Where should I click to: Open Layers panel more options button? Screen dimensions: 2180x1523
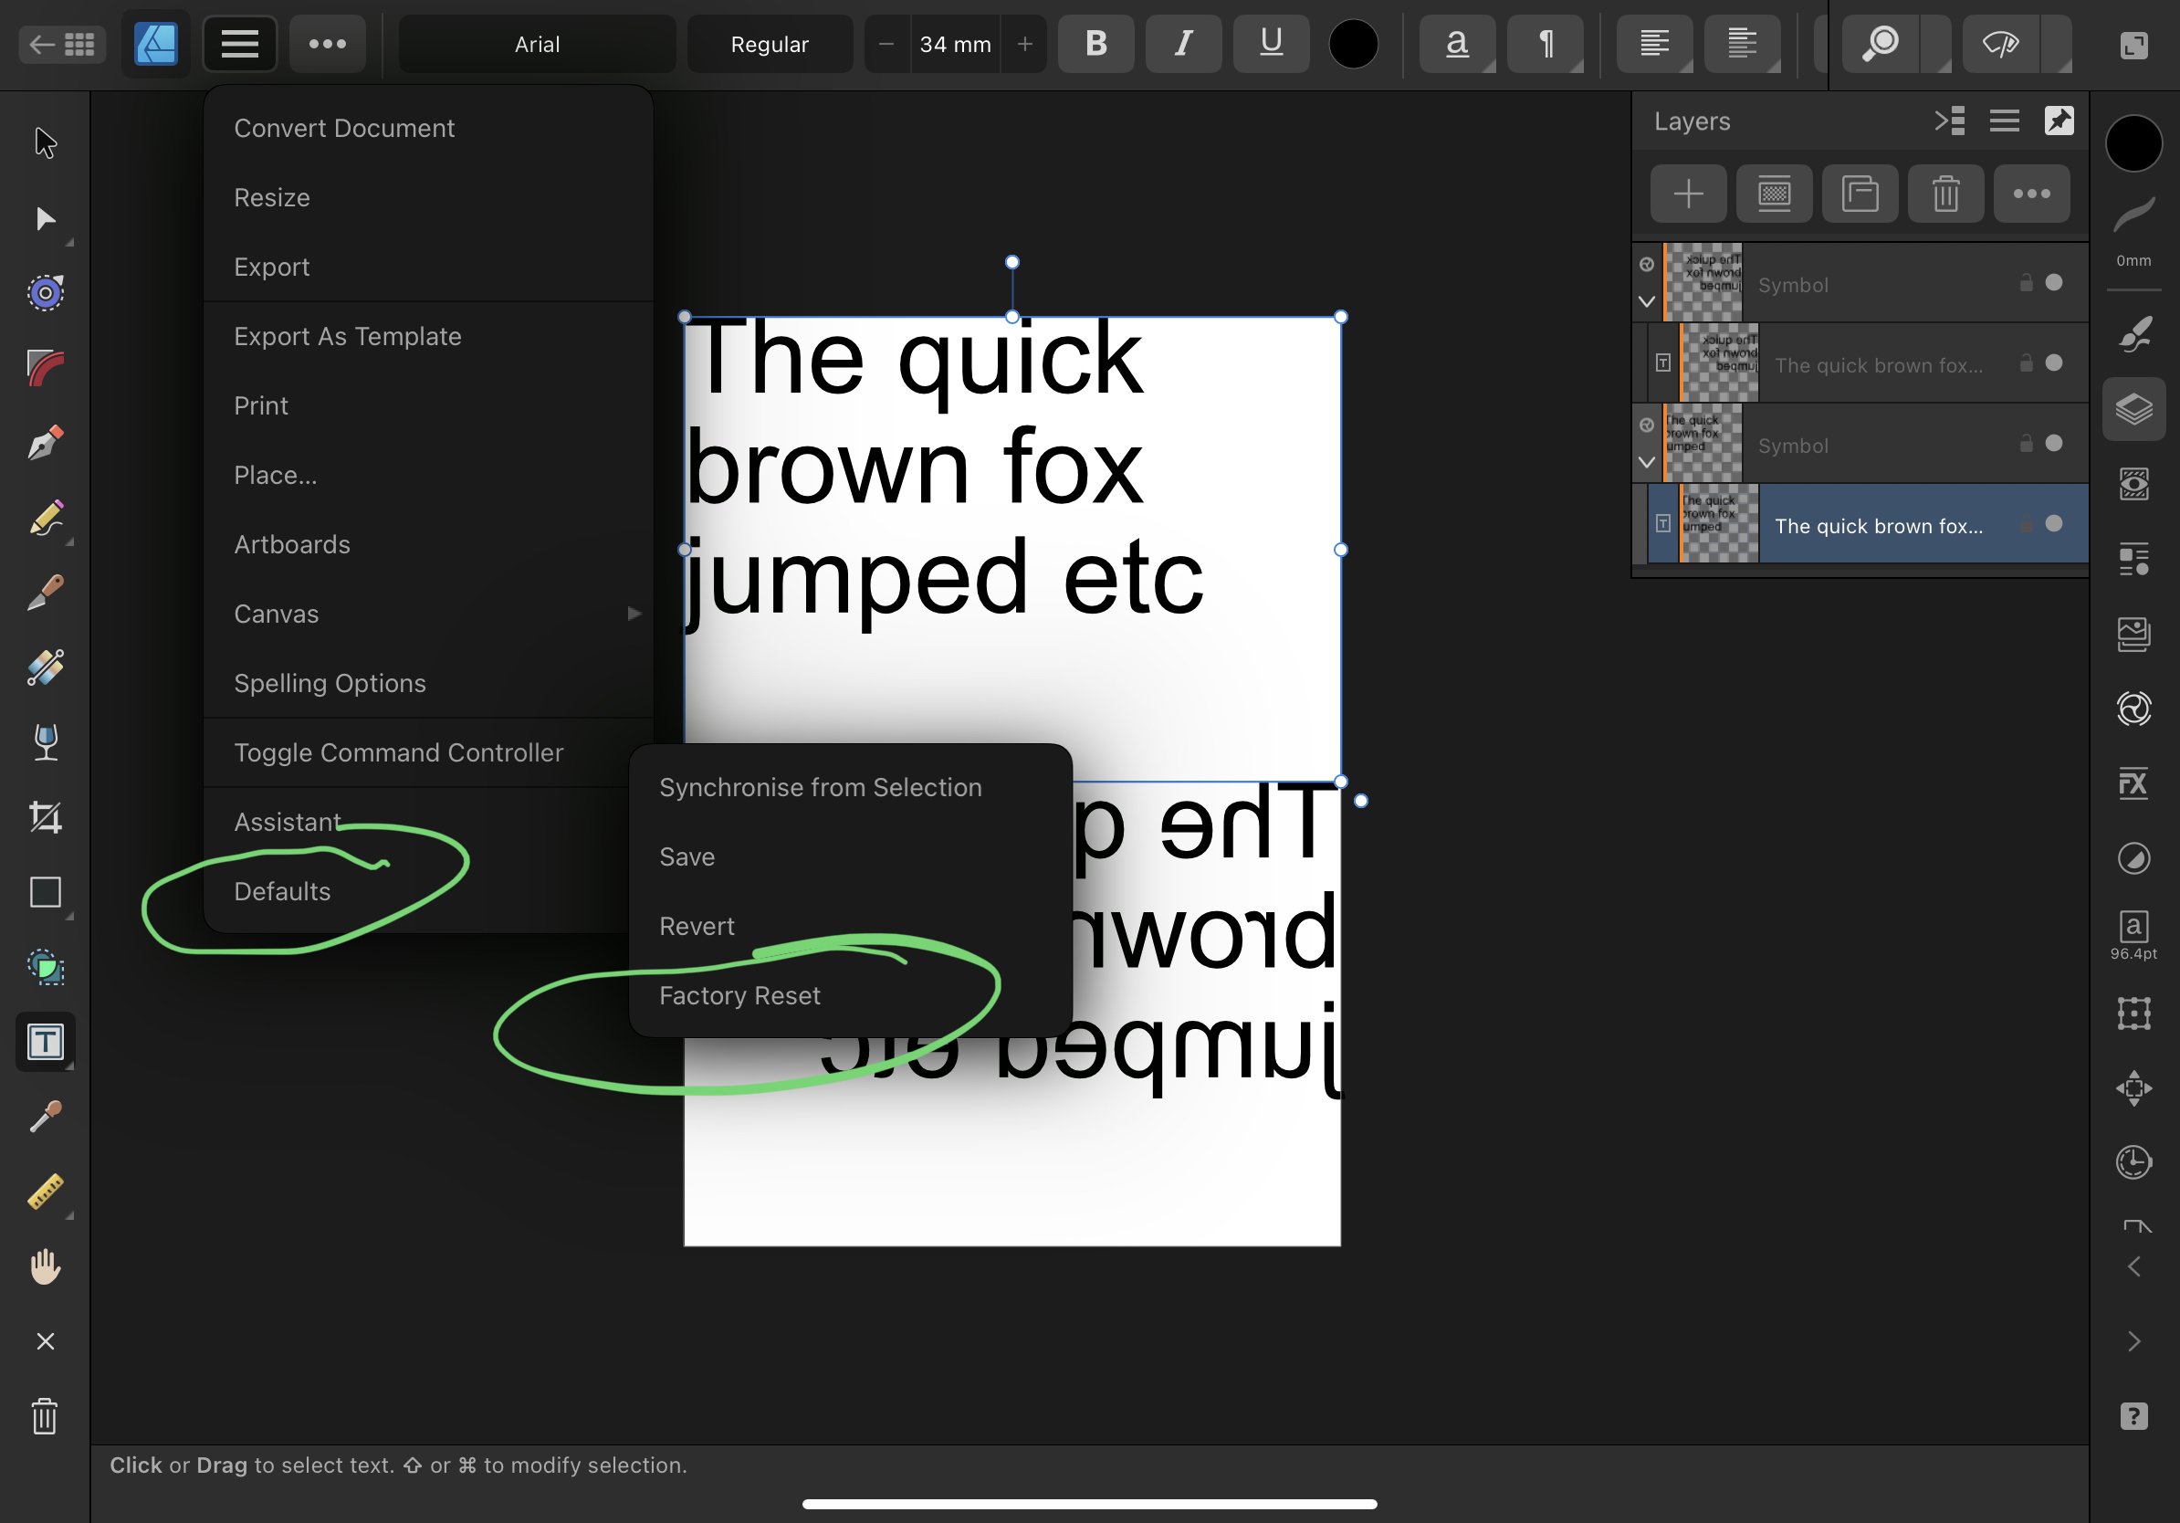(x=2032, y=194)
